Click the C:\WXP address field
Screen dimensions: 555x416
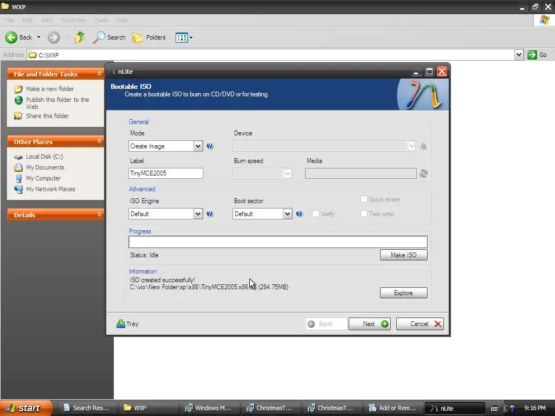[x=271, y=55]
